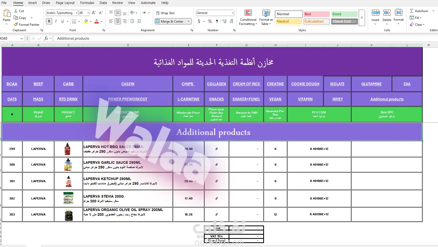Delete cells using the Delete icon
Viewport: 438px width, 247px height.
point(387,13)
